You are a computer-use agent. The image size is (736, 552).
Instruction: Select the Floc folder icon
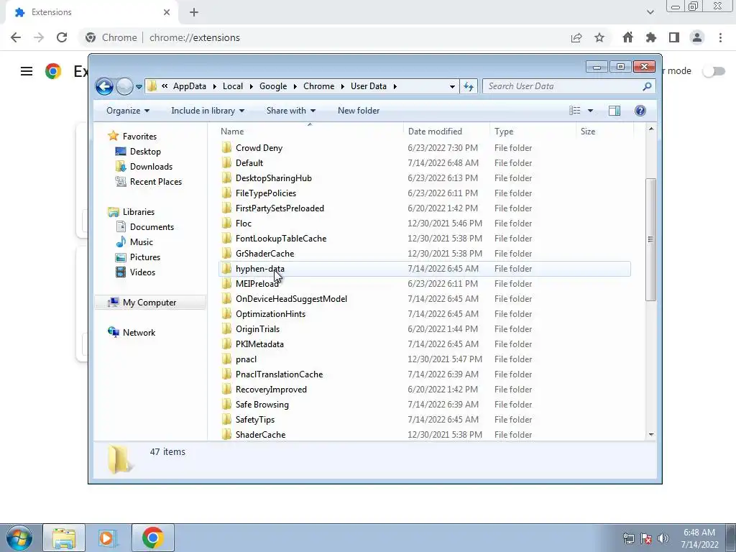pyautogui.click(x=226, y=224)
